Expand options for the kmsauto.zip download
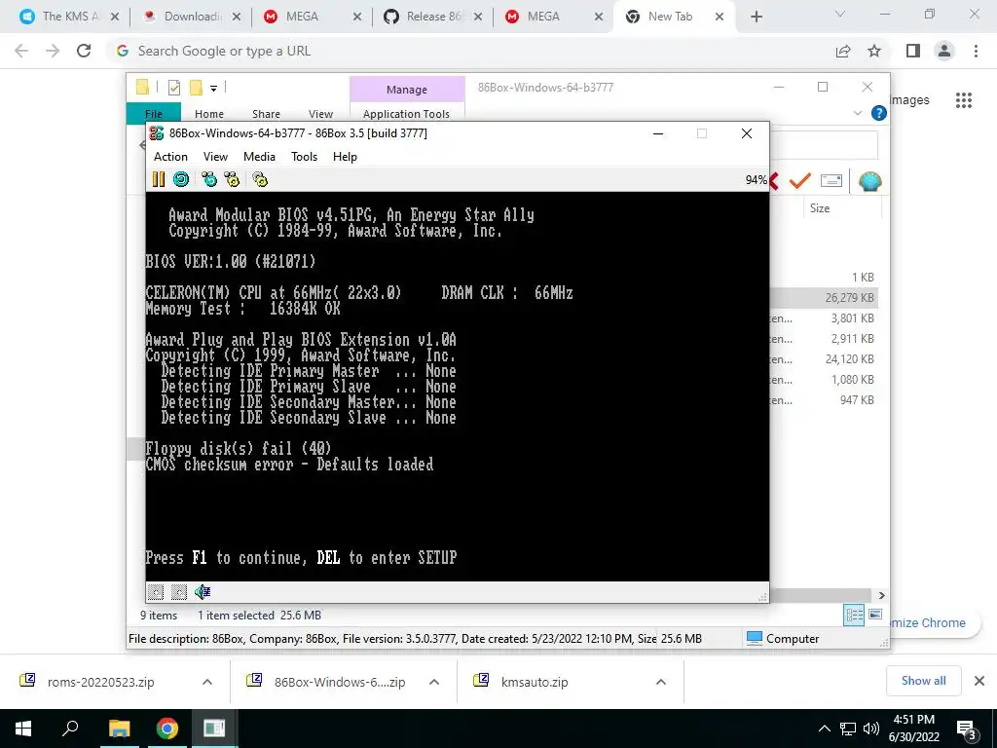This screenshot has width=997, height=748. 661,682
